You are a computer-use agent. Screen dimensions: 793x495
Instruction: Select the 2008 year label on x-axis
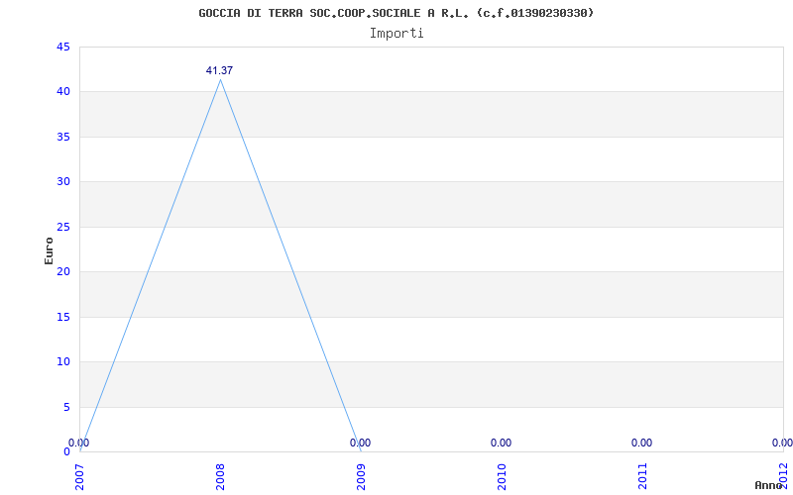pos(220,477)
